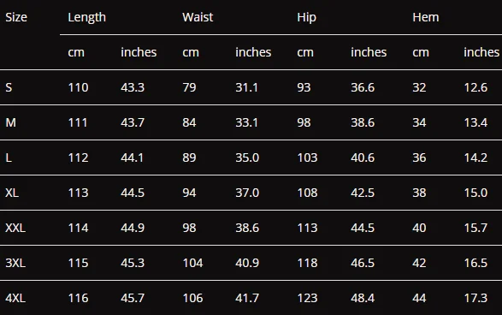Click the 103 hip cm cell
This screenshot has height=315, width=502.
[307, 157]
